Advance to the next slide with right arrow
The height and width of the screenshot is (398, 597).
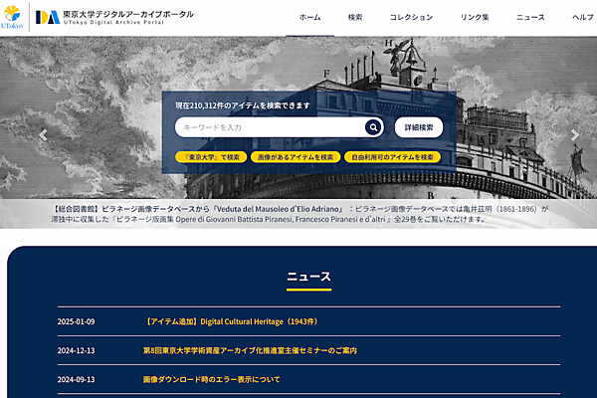tap(574, 135)
